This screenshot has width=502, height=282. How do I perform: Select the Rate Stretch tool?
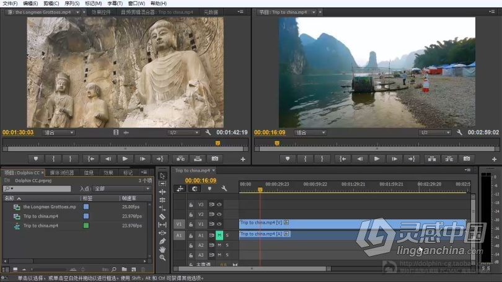[x=162, y=208]
